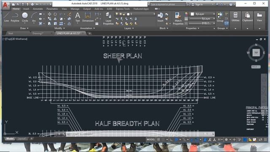This screenshot has width=270, height=152.
Task: Click the Array tool in Modify panel
Action: point(61,24)
